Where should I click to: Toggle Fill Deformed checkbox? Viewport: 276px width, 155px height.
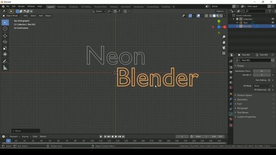269,90
